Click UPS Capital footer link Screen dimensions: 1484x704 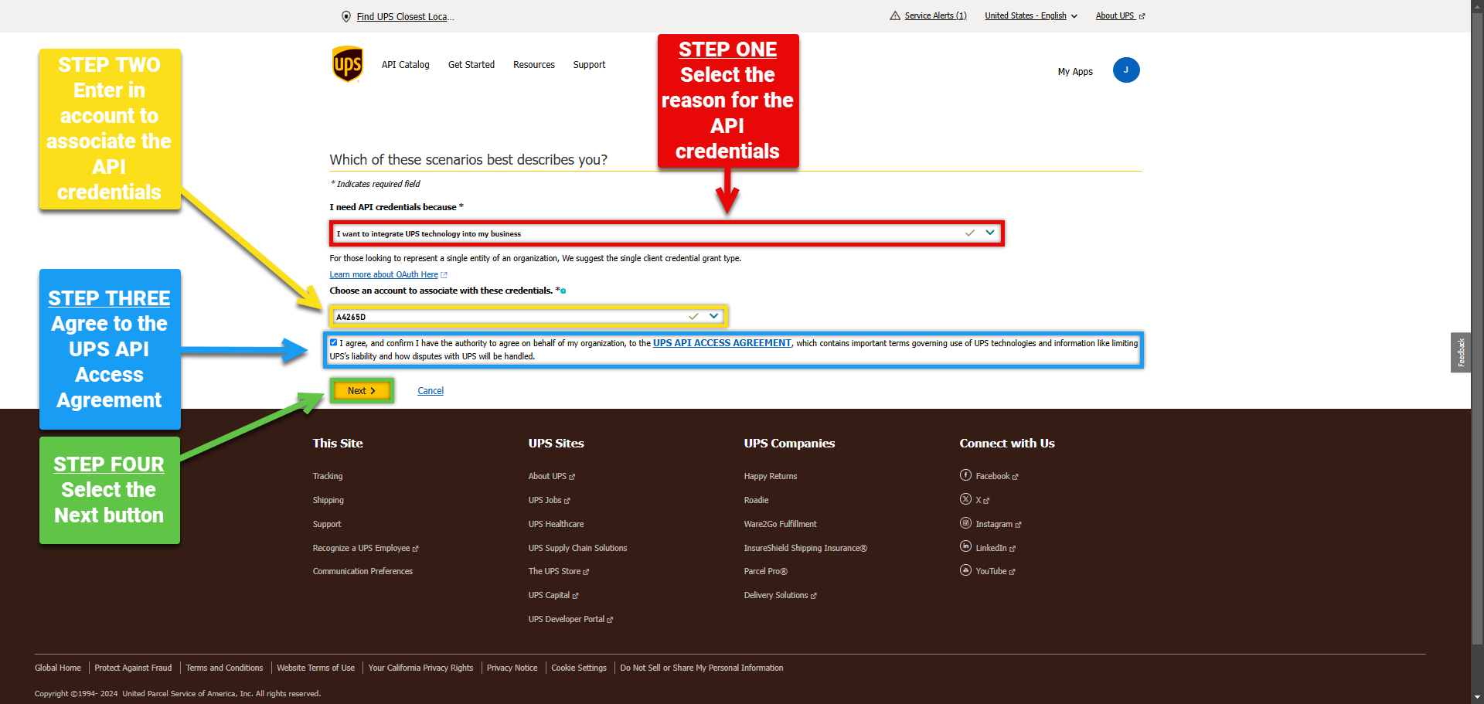[553, 595]
